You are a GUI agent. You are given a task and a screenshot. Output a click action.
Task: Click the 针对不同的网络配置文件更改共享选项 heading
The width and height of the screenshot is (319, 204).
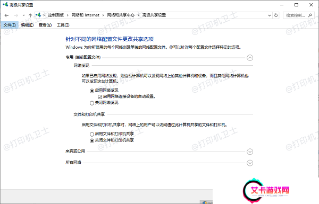110,39
